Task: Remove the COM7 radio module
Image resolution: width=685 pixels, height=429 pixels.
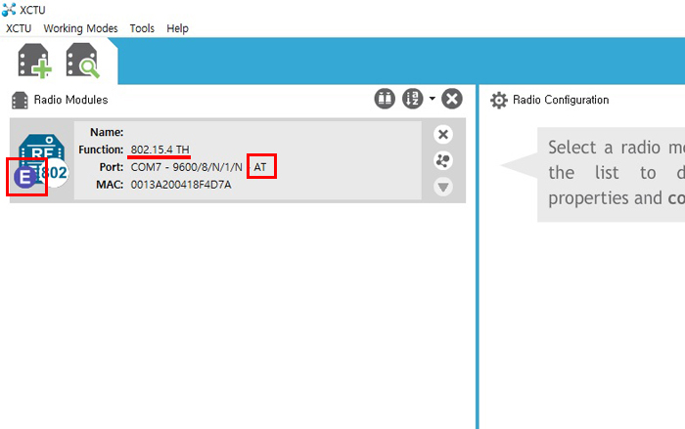Action: pos(443,135)
